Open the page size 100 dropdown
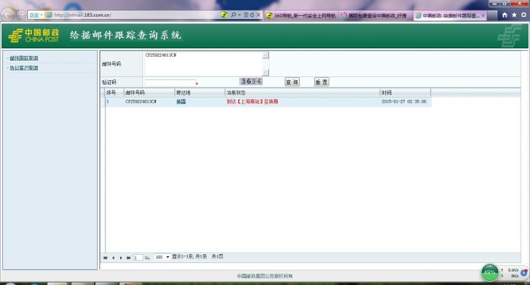 click(x=162, y=257)
